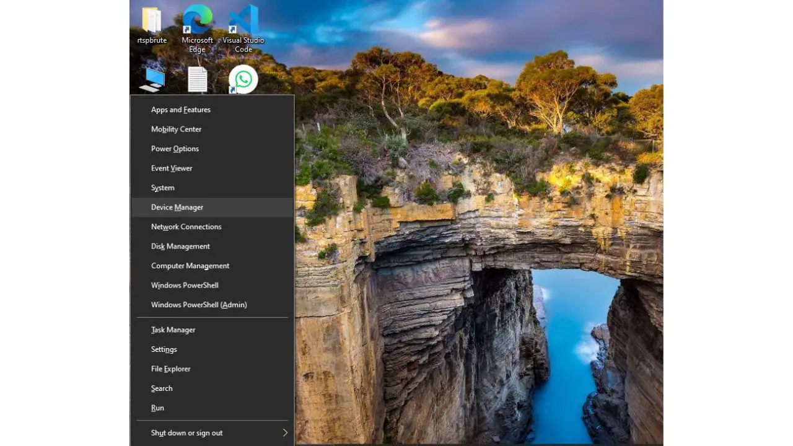The width and height of the screenshot is (793, 446).
Task: Open Settings from the menu
Action: pos(212,349)
